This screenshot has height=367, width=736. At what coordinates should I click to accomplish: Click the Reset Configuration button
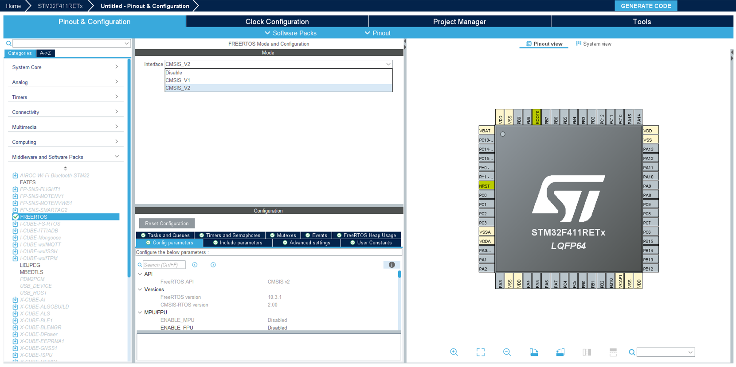[x=167, y=224]
